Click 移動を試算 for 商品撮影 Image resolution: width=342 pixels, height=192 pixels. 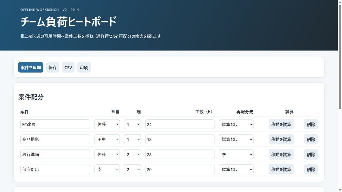[281, 139]
